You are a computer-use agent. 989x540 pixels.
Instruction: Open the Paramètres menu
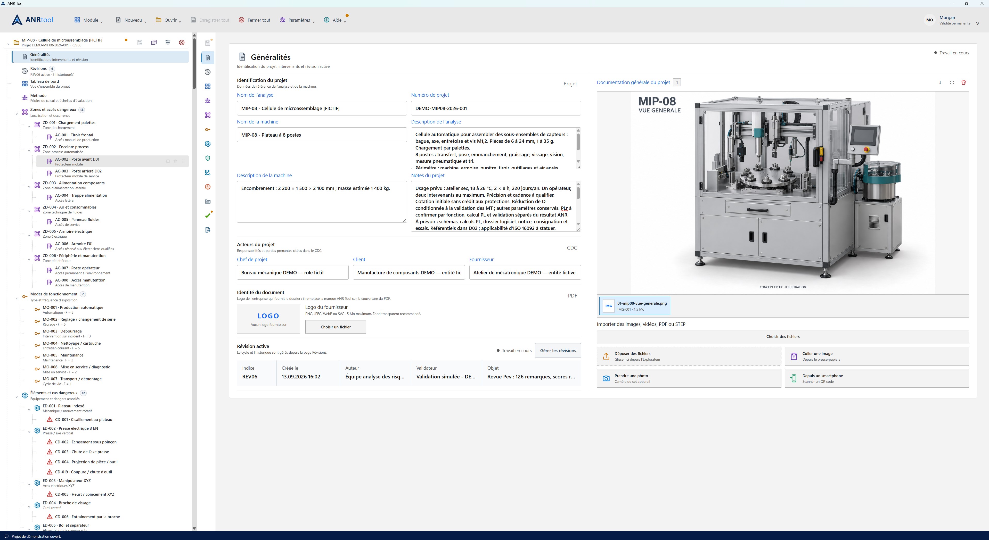[x=297, y=20]
